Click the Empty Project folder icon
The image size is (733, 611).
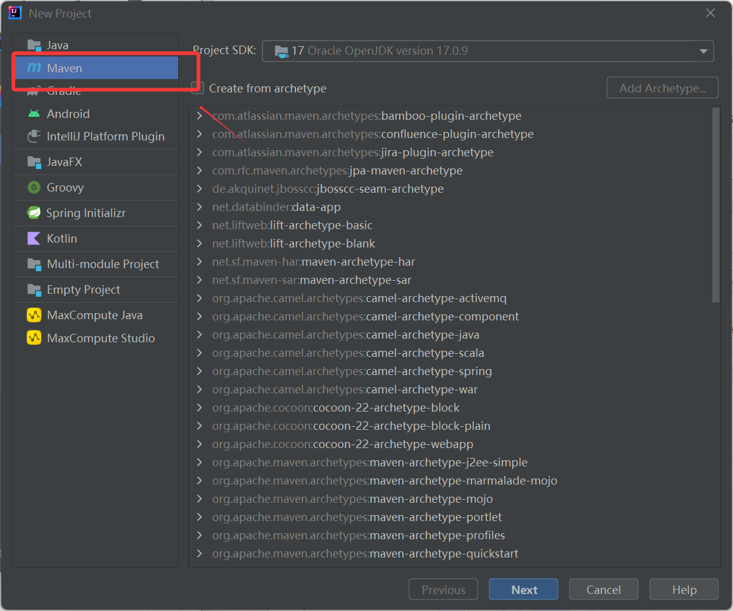tap(34, 290)
